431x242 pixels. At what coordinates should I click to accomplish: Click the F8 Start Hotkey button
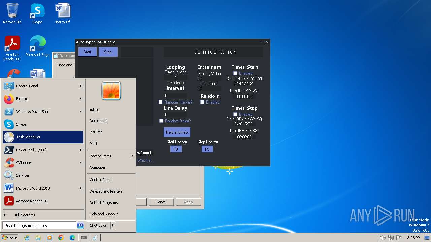point(176,149)
